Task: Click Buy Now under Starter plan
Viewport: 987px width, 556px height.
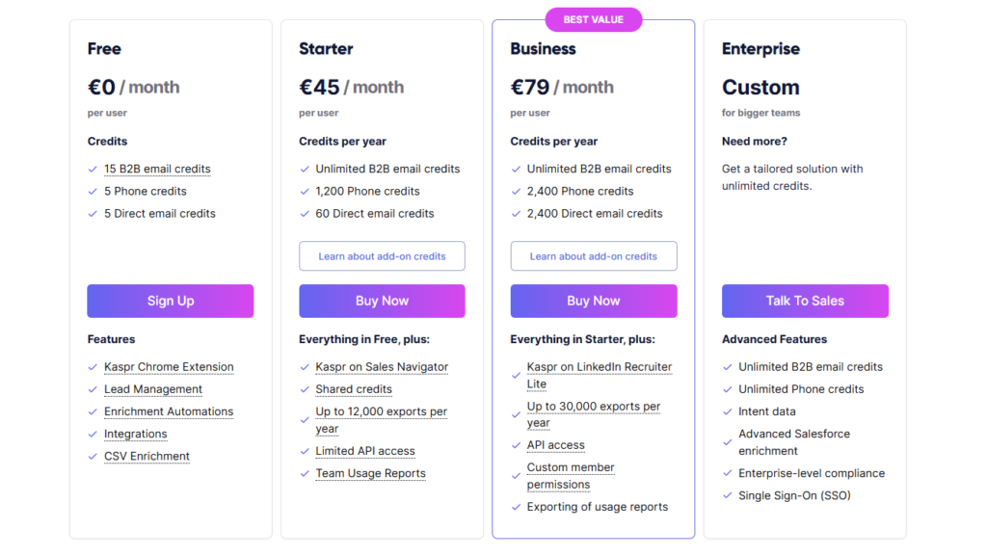Action: coord(382,301)
